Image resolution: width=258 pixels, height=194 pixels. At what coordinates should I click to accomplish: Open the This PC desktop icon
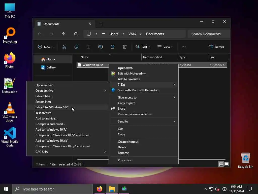10,11
